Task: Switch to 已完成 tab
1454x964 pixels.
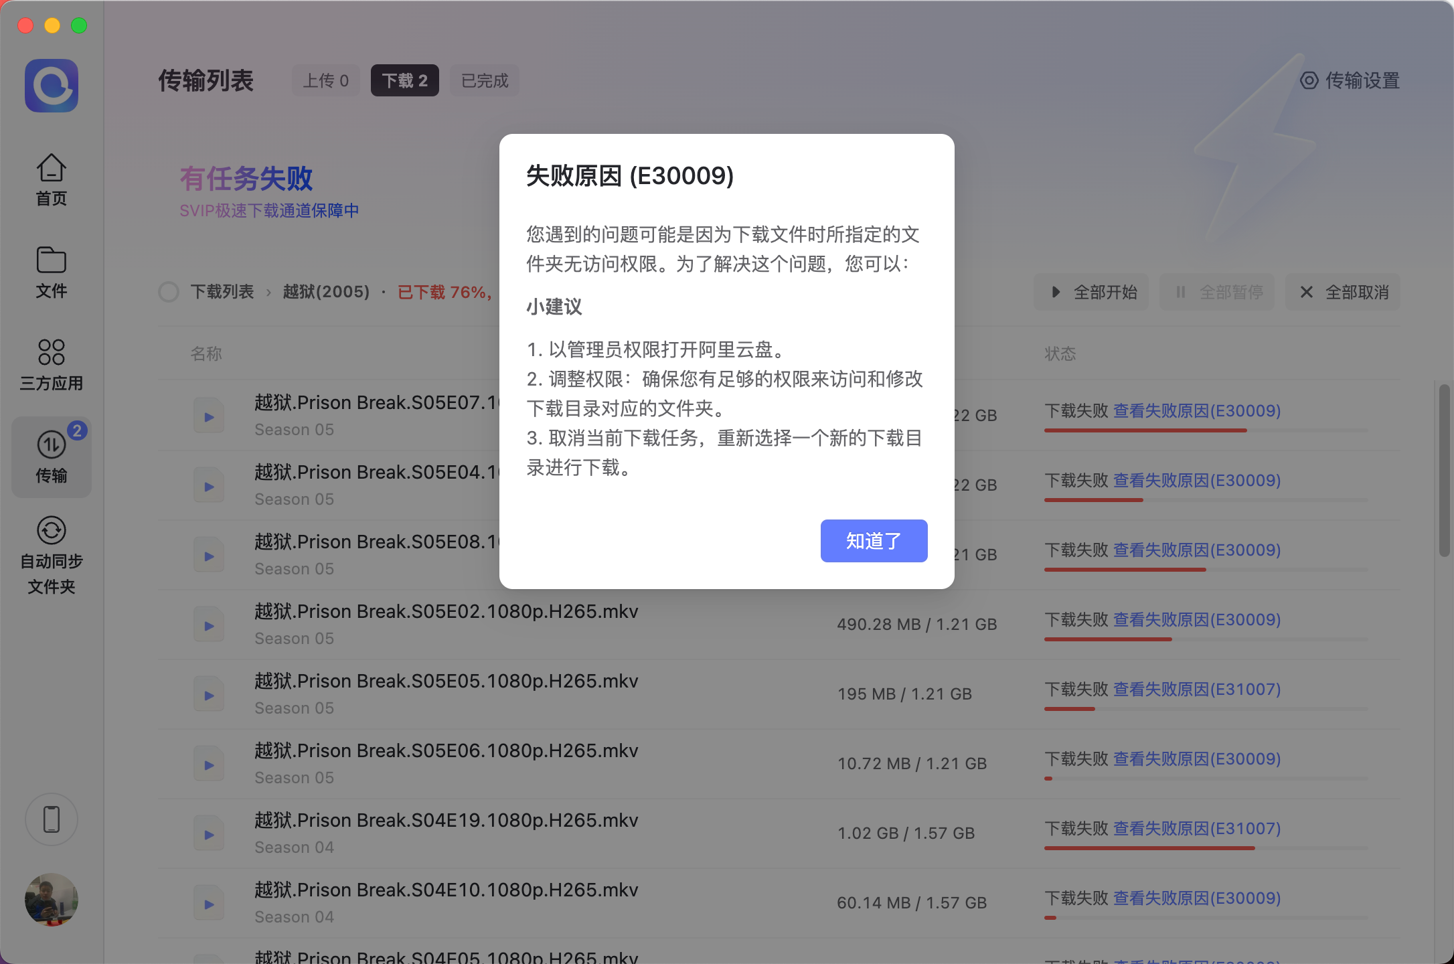Action: (x=485, y=80)
